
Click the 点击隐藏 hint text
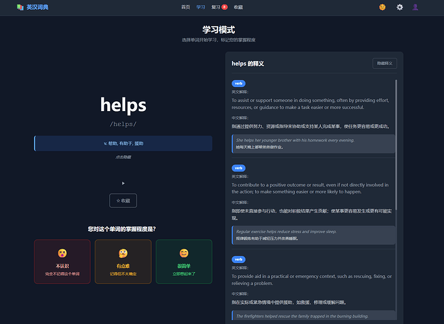(x=123, y=157)
